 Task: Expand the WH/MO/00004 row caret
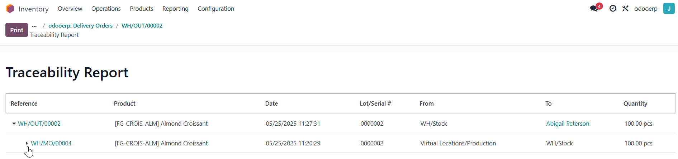(x=27, y=143)
